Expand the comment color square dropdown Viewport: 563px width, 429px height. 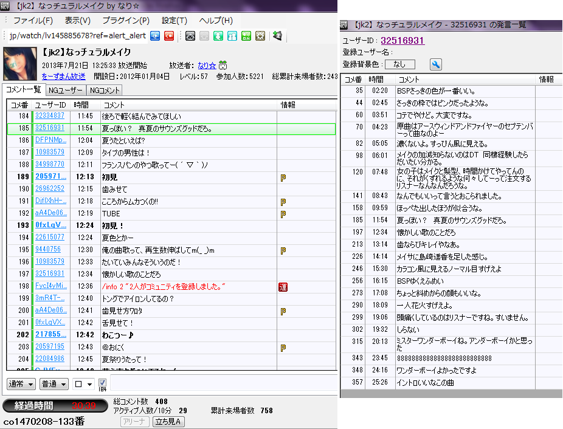(83, 384)
